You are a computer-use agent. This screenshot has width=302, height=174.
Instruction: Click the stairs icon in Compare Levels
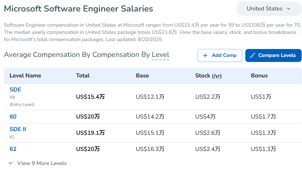(253, 55)
